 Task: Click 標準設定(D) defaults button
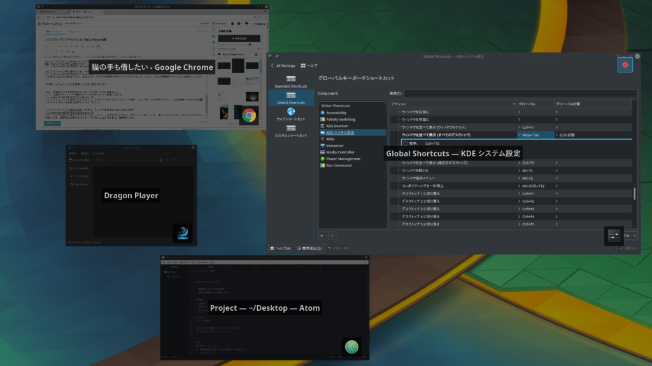click(x=309, y=248)
